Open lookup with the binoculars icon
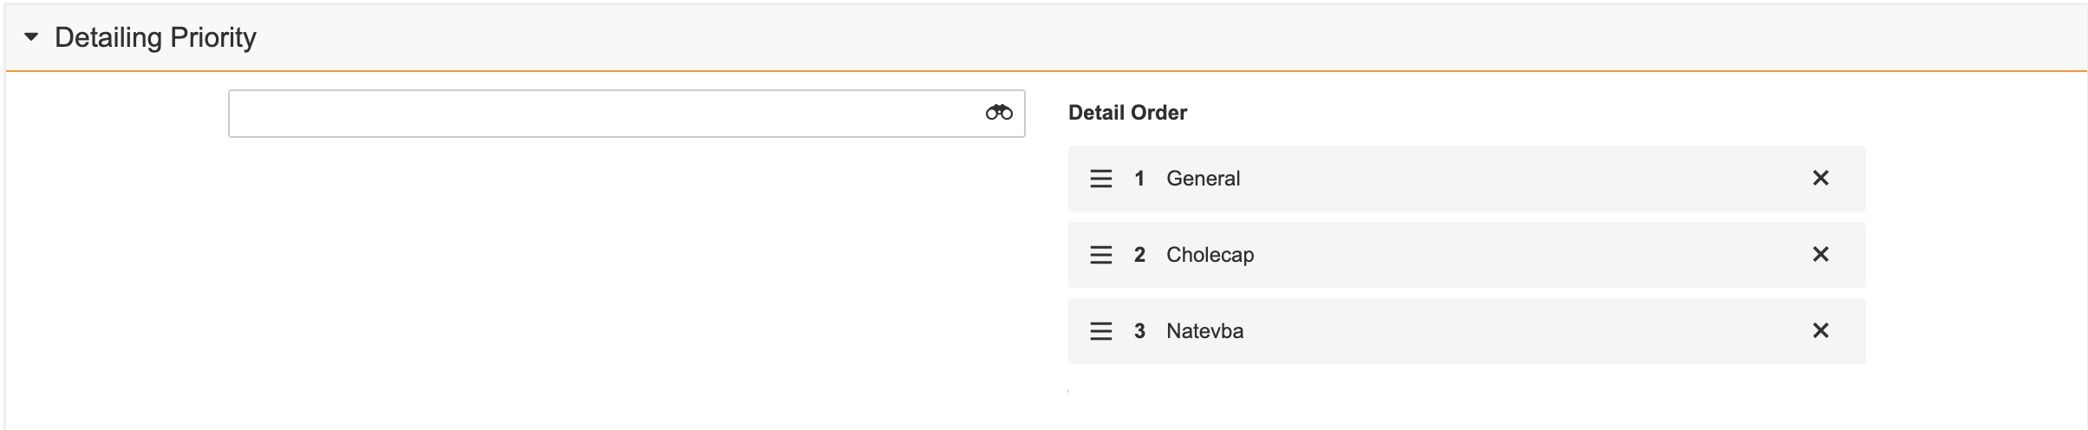Screen dimensions: 2088x430 pos(999,113)
